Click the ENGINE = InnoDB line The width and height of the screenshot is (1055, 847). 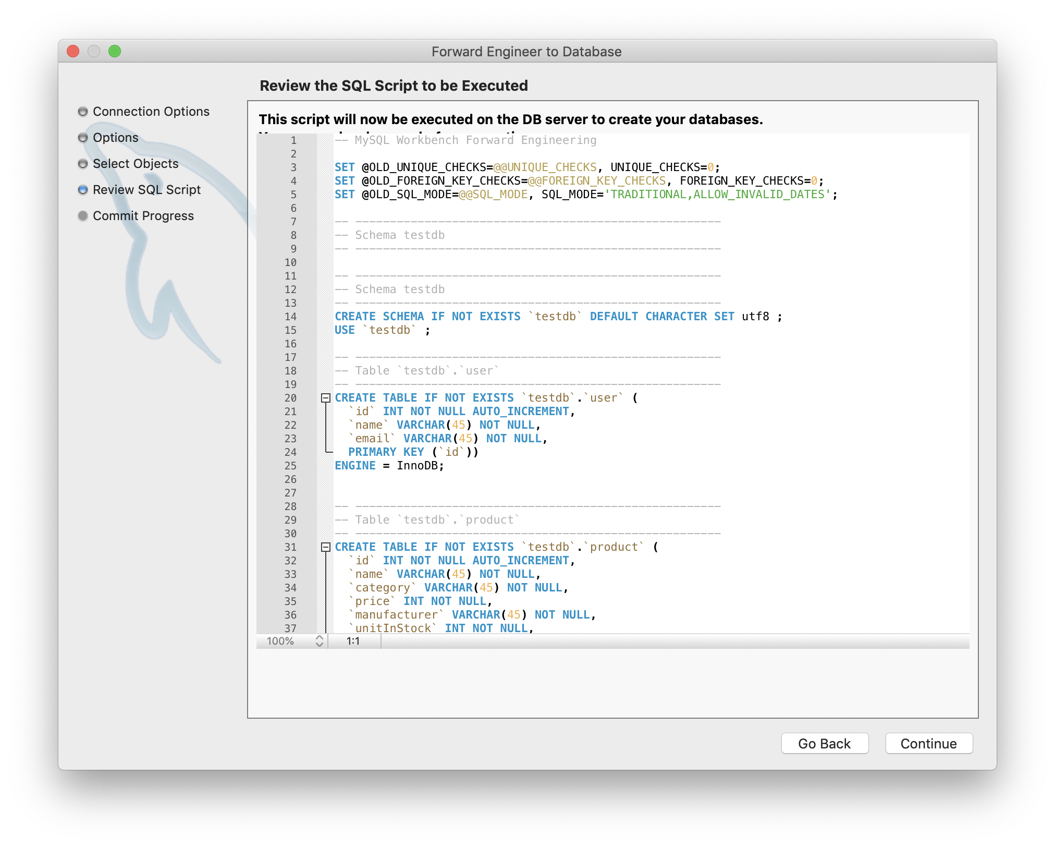(389, 466)
